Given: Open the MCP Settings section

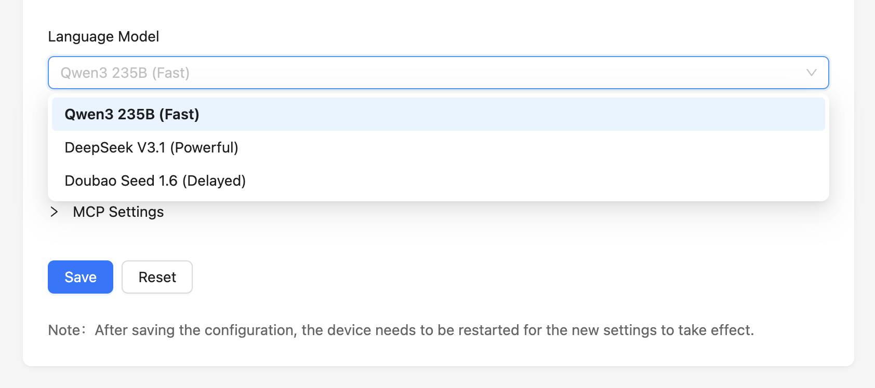Looking at the screenshot, I should click(118, 212).
